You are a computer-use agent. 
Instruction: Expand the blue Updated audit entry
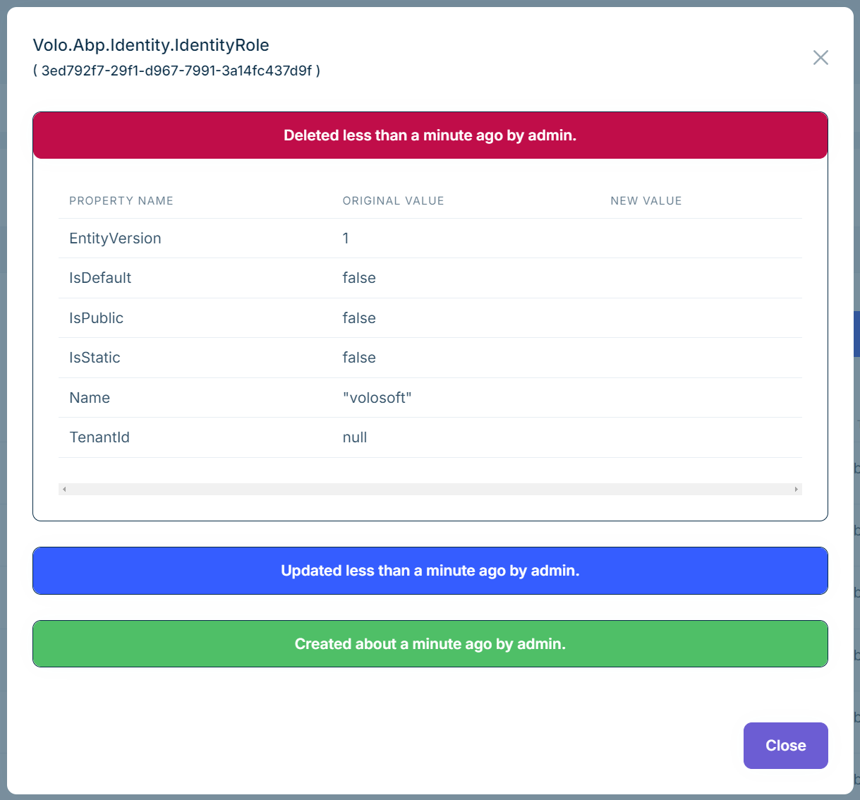[x=430, y=571]
